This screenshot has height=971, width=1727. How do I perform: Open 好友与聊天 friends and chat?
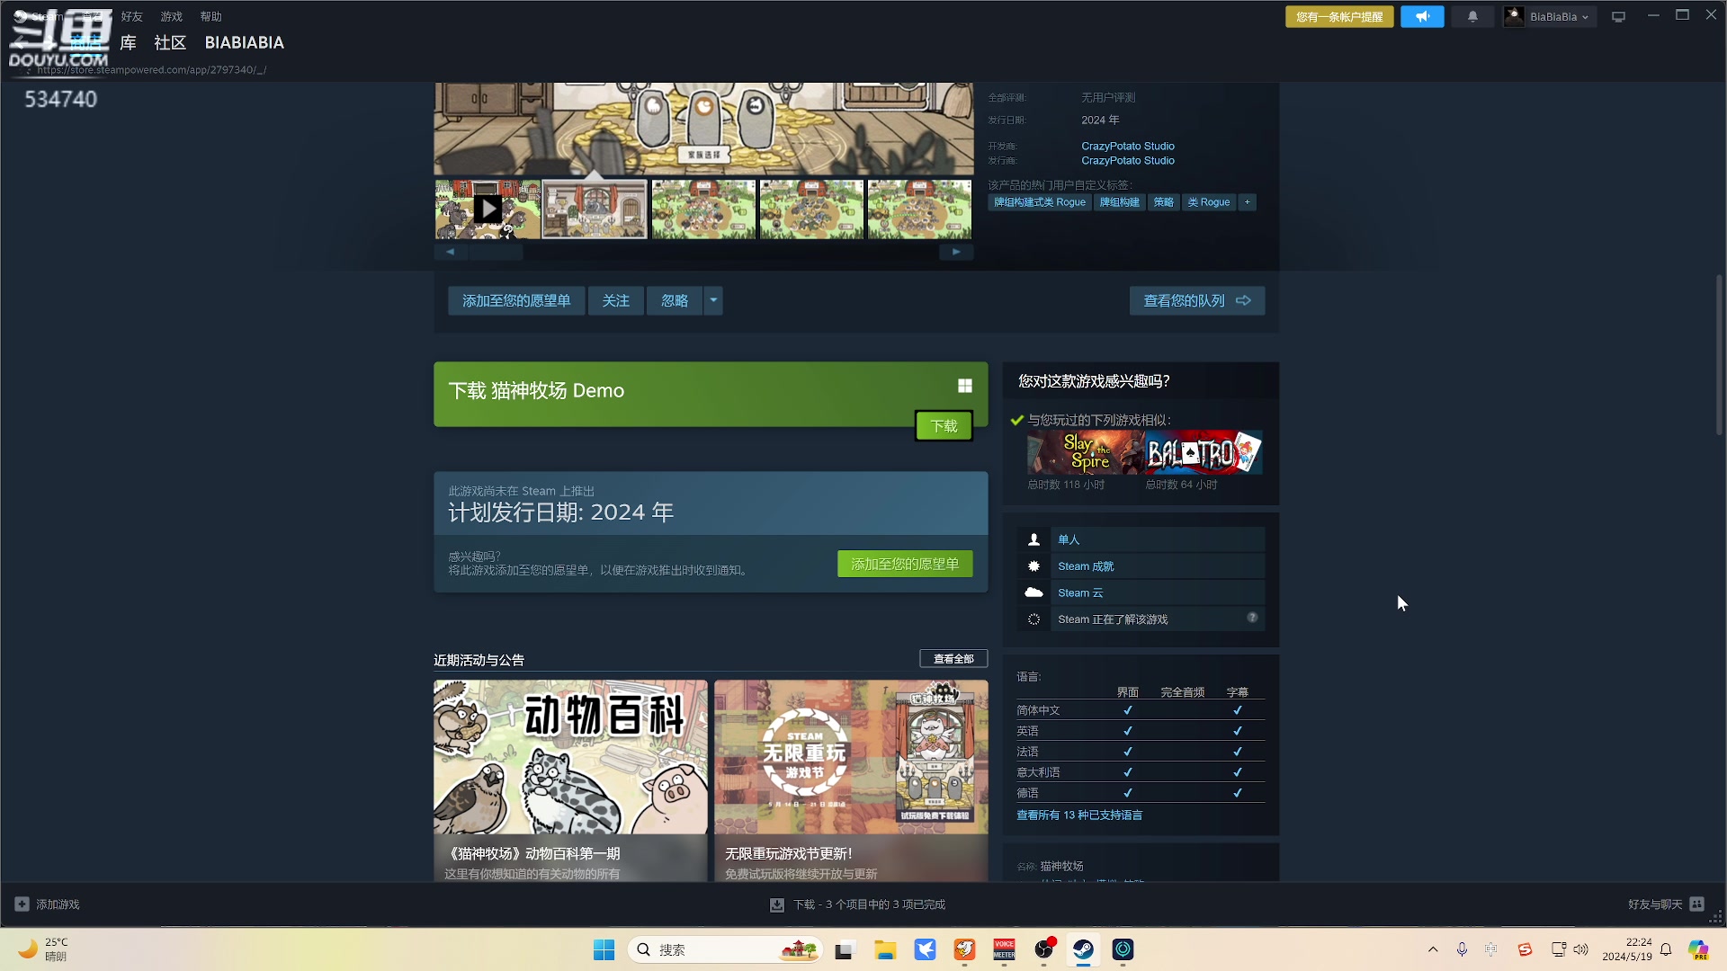pyautogui.click(x=1666, y=904)
